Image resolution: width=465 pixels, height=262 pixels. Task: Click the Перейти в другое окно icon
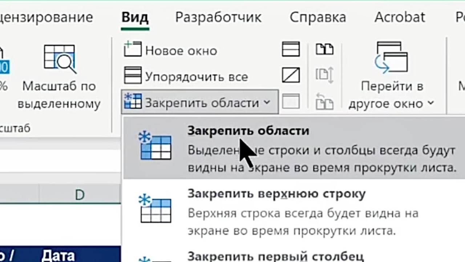click(392, 57)
